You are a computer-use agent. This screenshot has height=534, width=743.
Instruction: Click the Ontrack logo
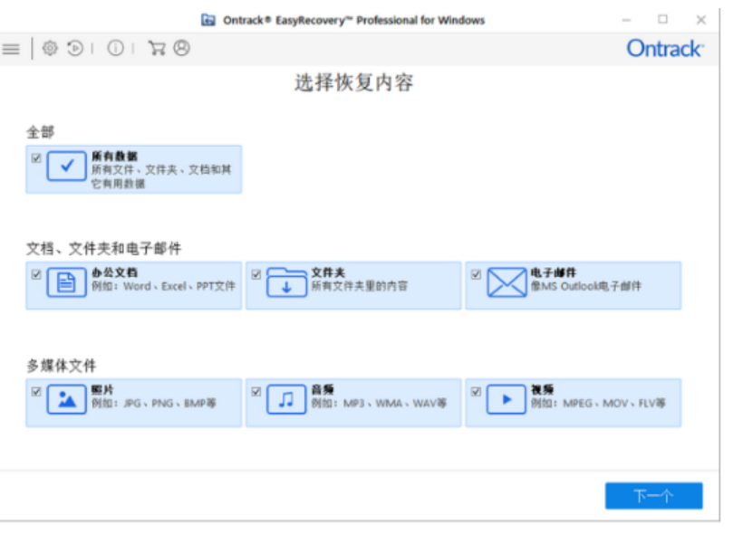point(664,49)
